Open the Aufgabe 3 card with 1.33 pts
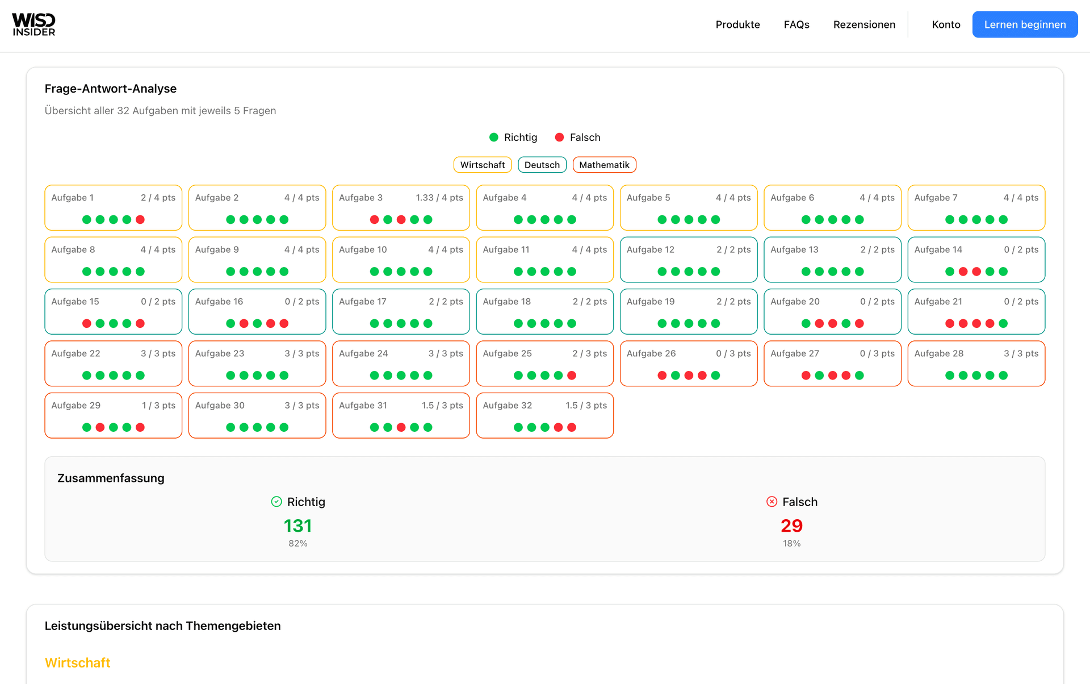 click(x=401, y=207)
